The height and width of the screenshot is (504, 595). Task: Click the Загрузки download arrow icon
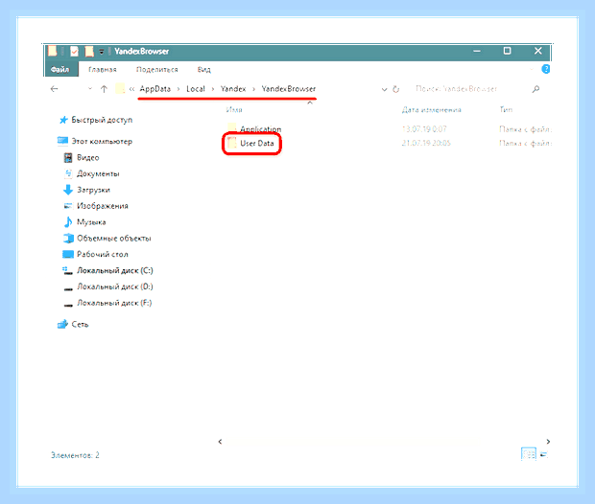[68, 190]
